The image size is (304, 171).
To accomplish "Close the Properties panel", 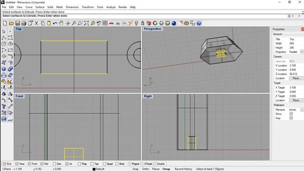I will [303, 29].
